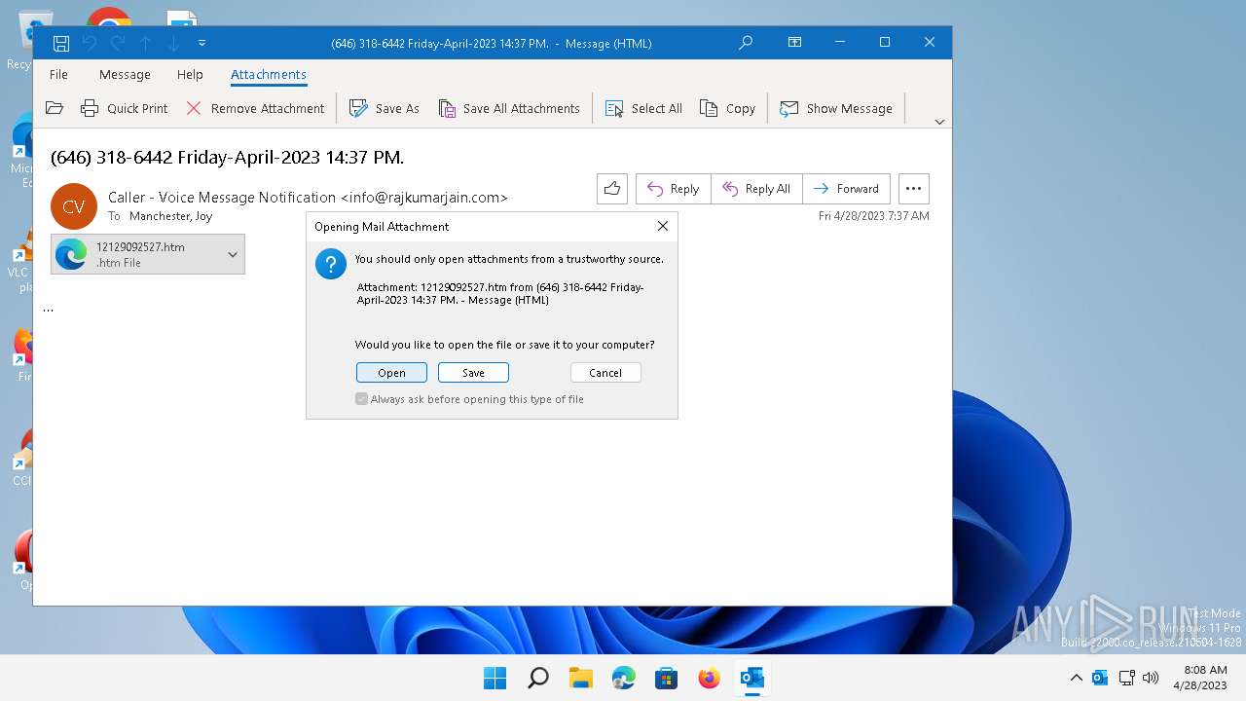Click Save As in the ribbon

tap(385, 108)
